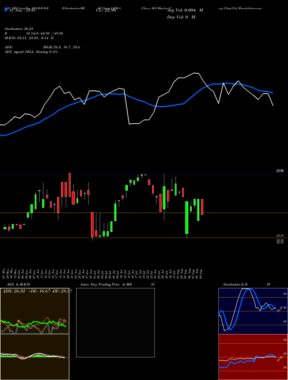Image resolution: width=288 pixels, height=380 pixels.
Task: Click the 'Day Vol: 0 M' text
Action: pos(181,17)
